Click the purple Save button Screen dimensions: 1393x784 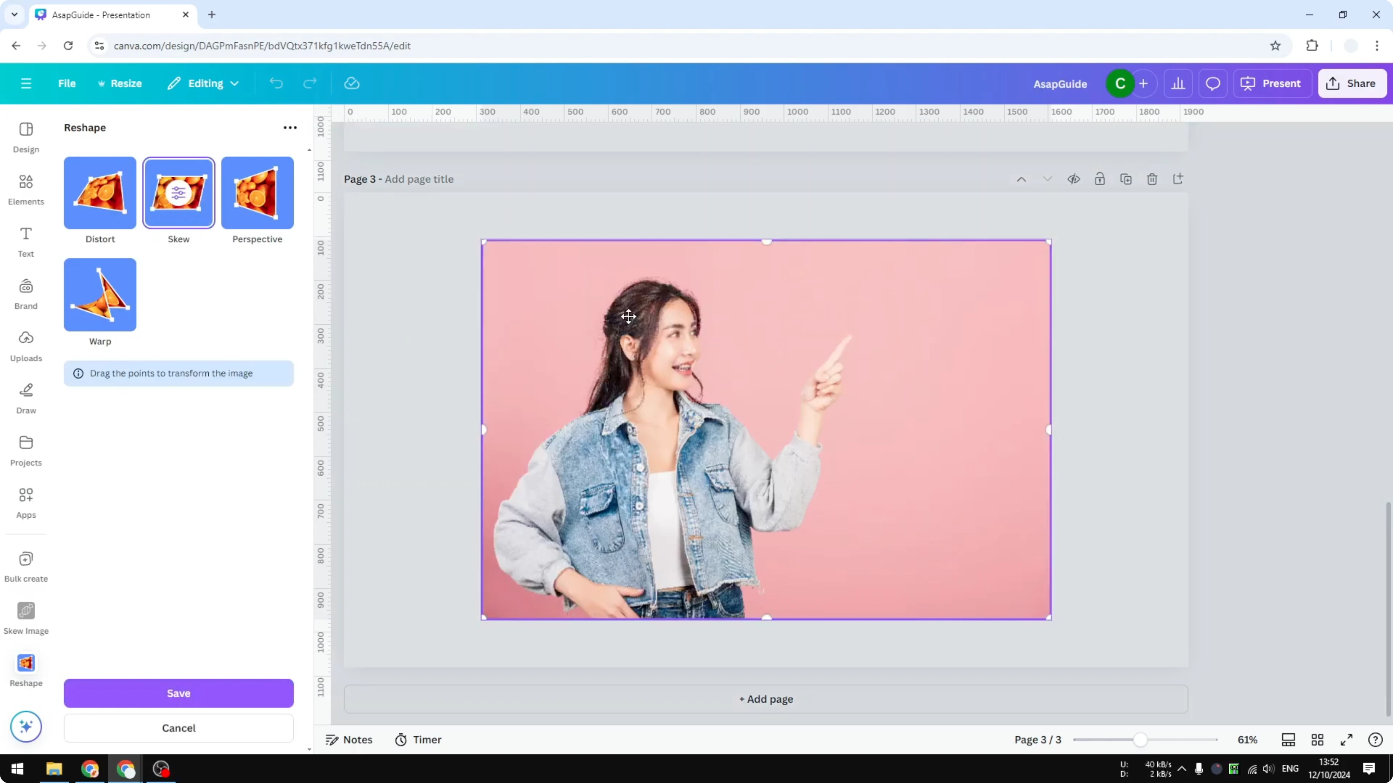(x=178, y=693)
